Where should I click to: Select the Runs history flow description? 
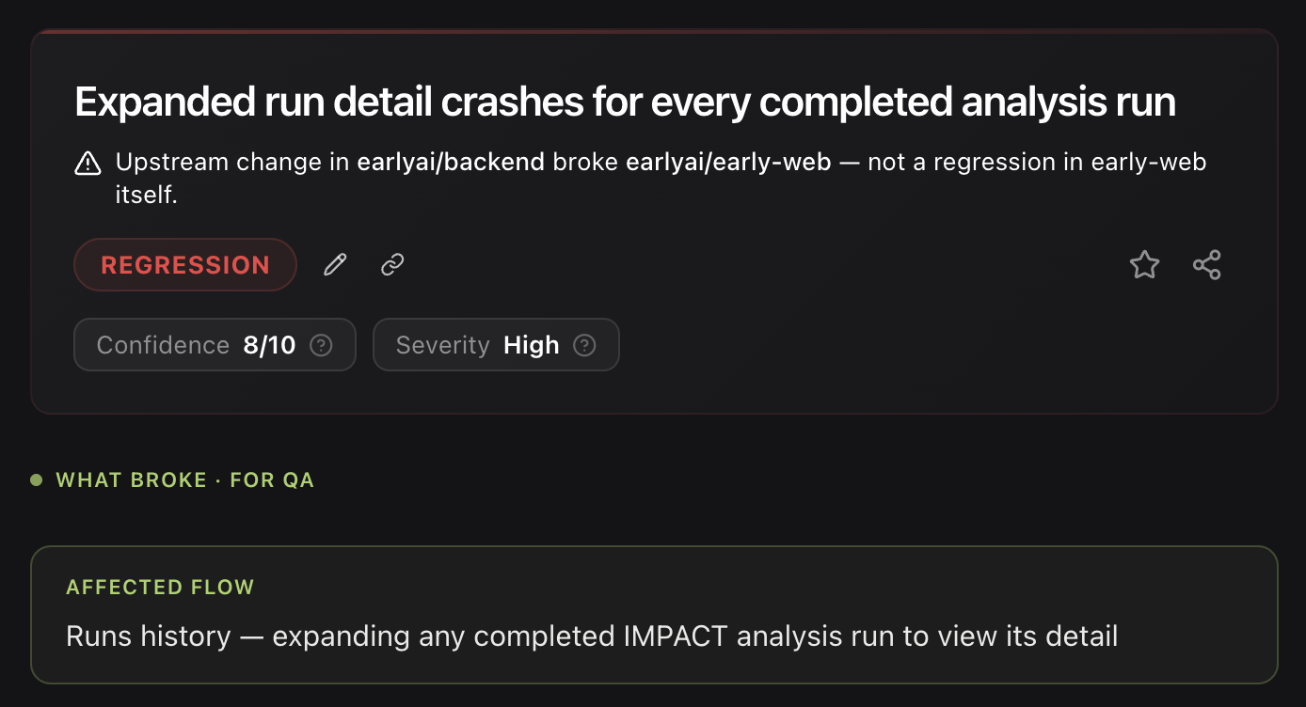click(x=592, y=636)
